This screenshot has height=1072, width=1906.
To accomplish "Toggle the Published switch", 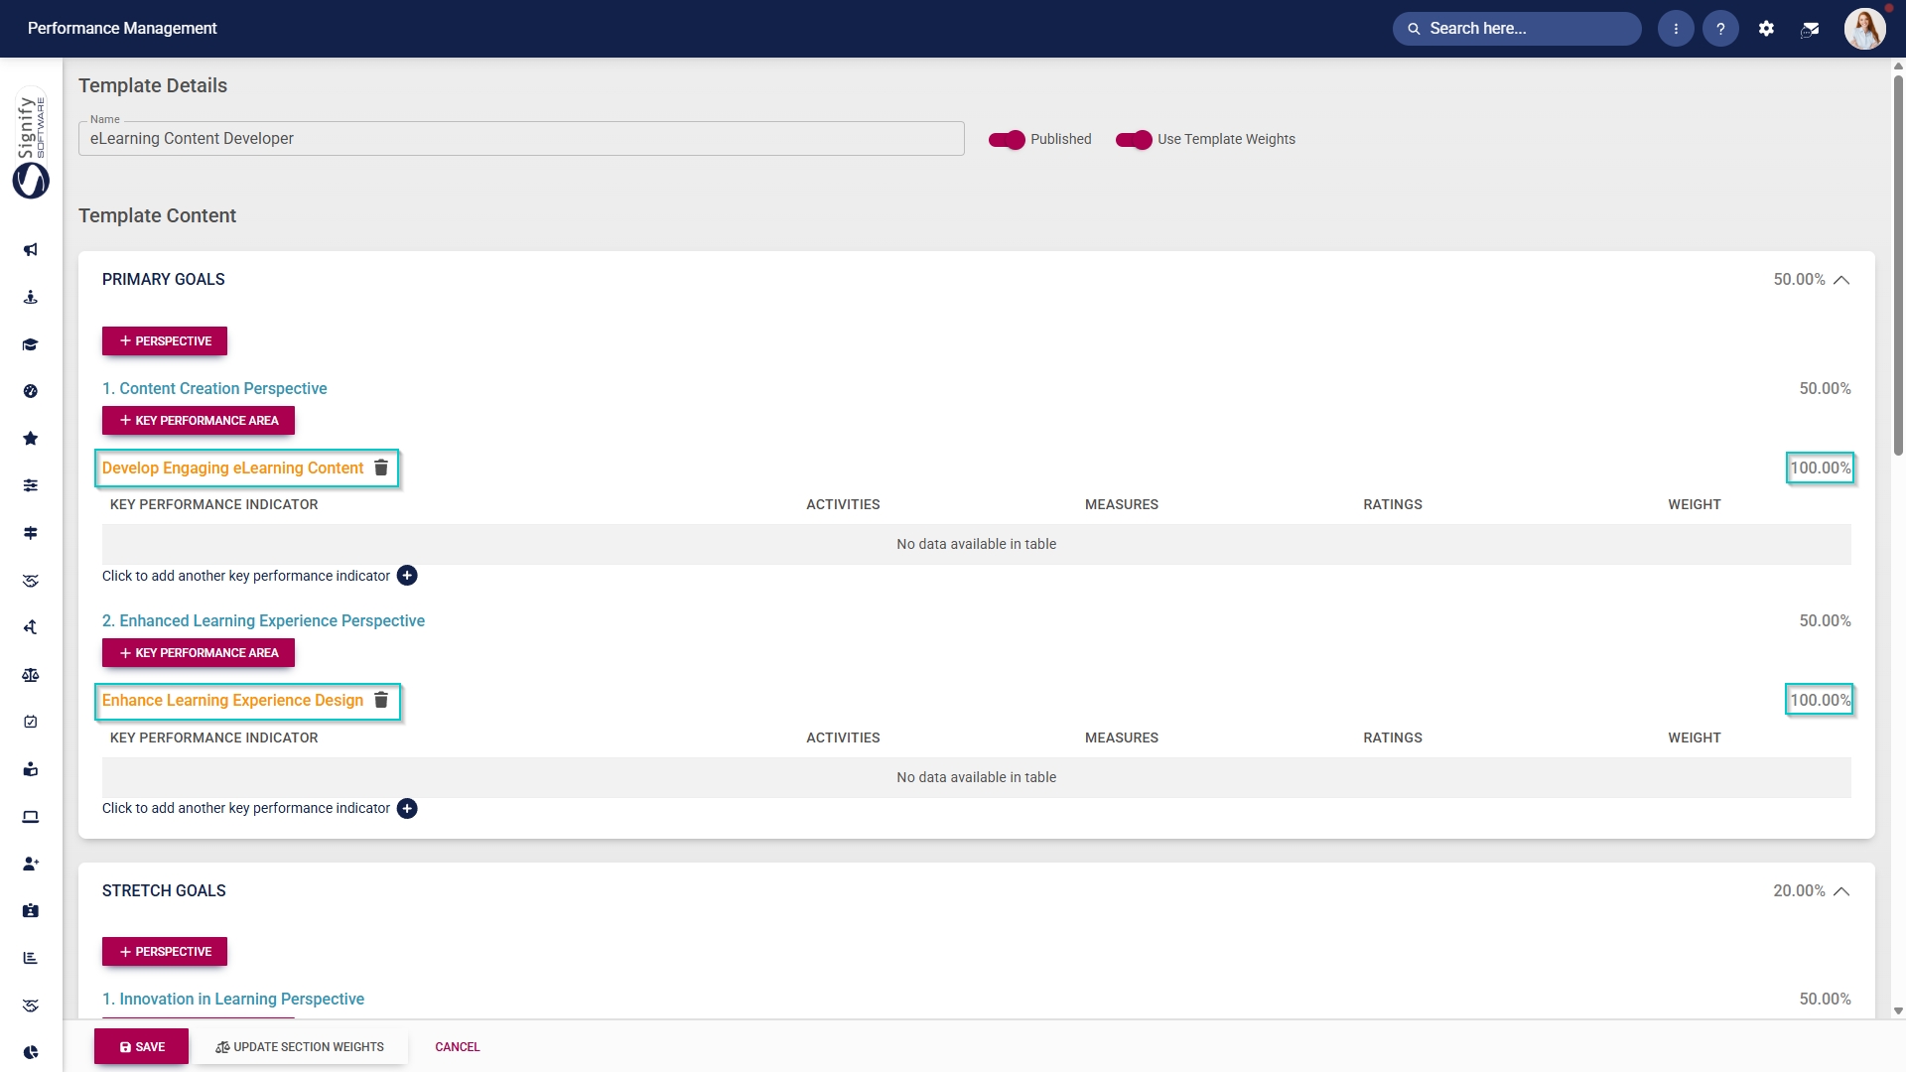I will coord(1007,140).
